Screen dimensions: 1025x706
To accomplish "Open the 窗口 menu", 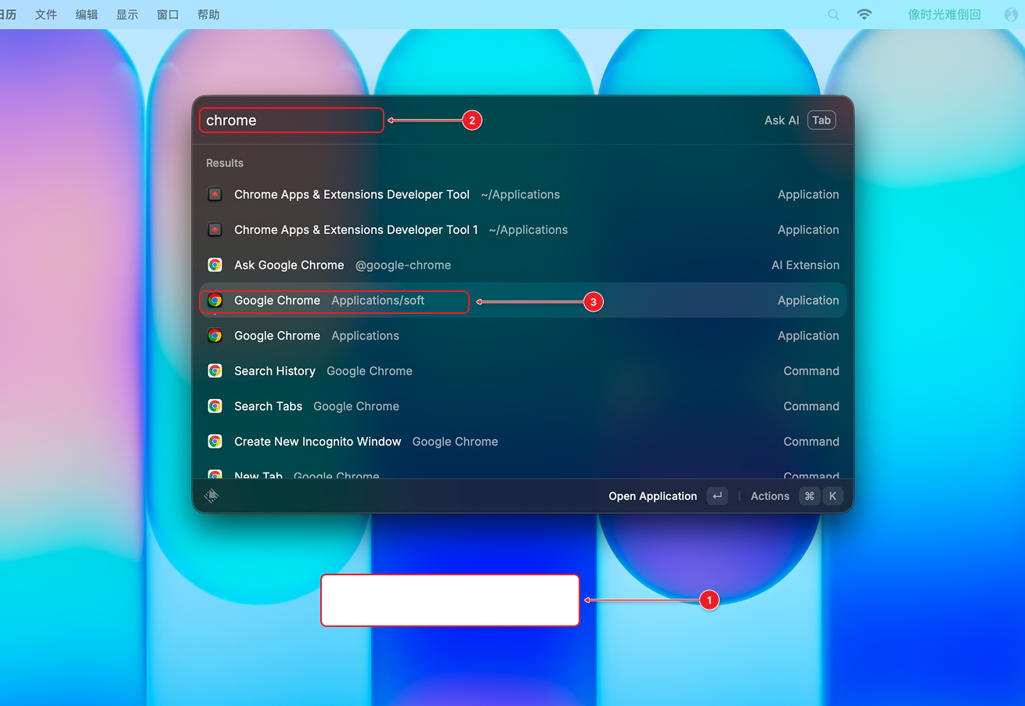I will 168,13.
